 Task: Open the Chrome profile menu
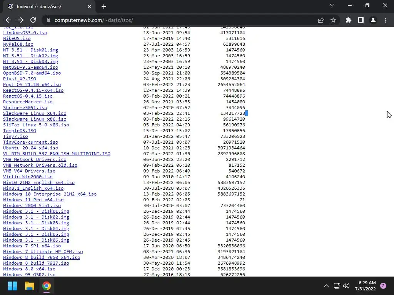click(373, 20)
